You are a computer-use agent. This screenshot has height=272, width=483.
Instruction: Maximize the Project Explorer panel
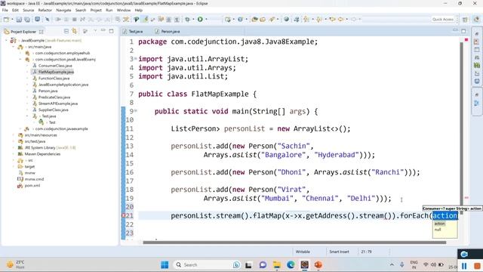(111, 31)
